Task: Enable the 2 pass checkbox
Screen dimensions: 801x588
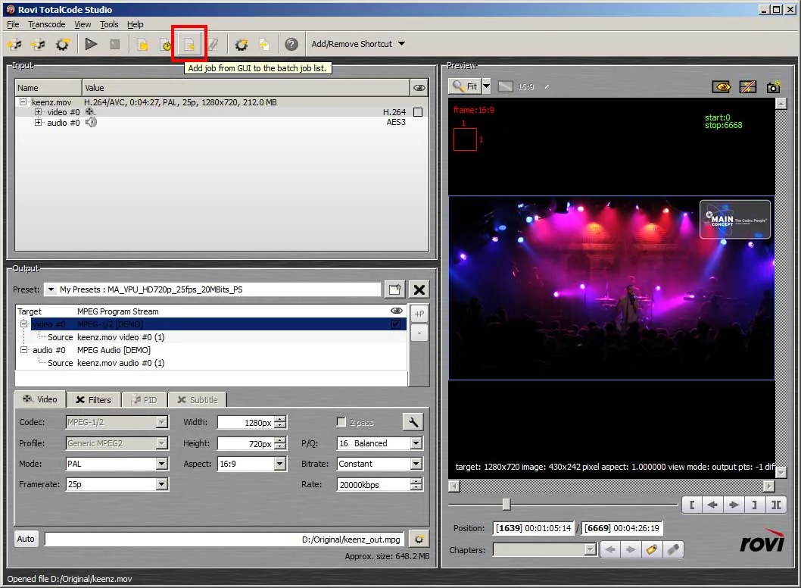Action: point(341,422)
